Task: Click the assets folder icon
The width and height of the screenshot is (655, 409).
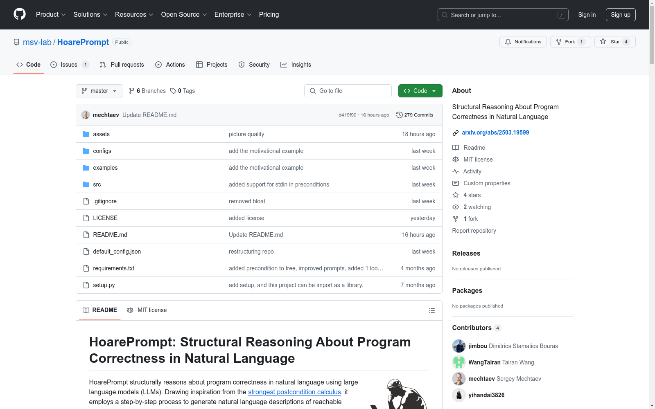Action: click(x=86, y=134)
